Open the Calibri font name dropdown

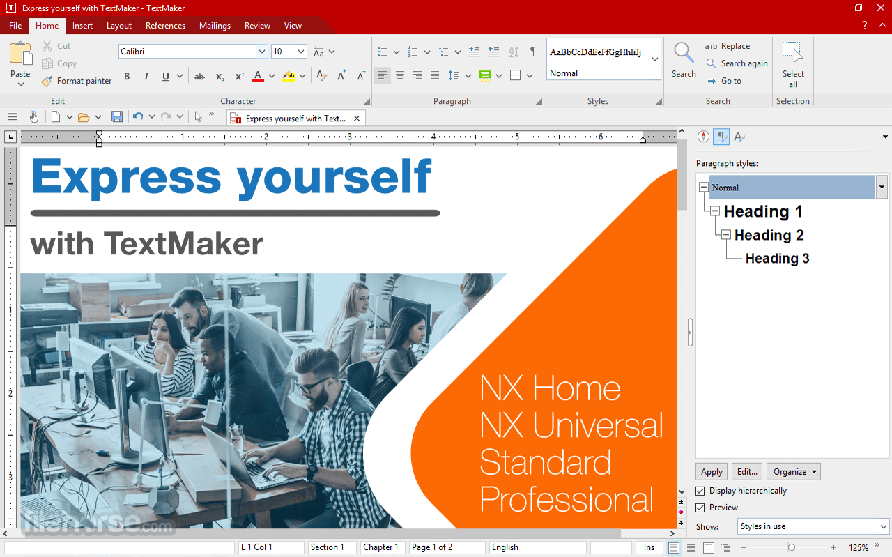(x=262, y=52)
